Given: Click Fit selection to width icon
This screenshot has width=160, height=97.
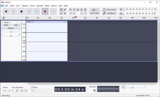Looking at the screenshot, I should [x=78, y=10].
